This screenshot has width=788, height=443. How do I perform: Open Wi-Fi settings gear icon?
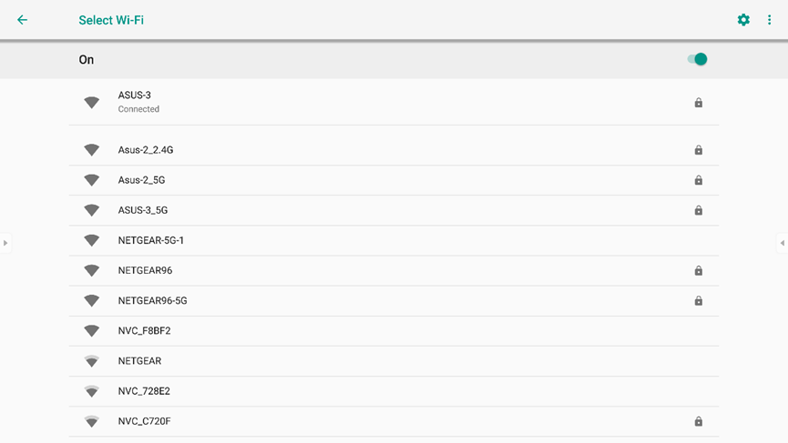(743, 20)
